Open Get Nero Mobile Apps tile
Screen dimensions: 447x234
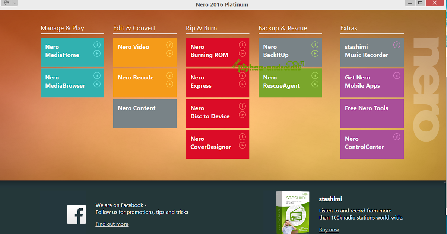tap(372, 83)
